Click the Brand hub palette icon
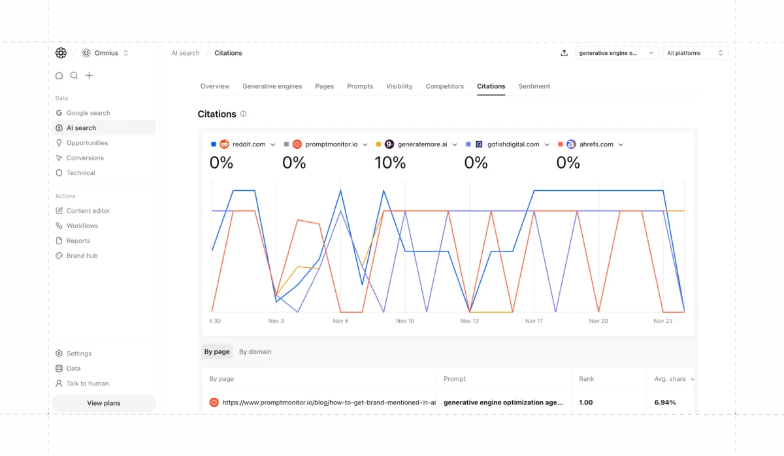This screenshot has height=456, width=784. [x=59, y=256]
